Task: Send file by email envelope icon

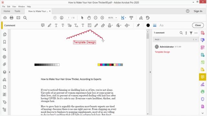Action: pos(18,18)
